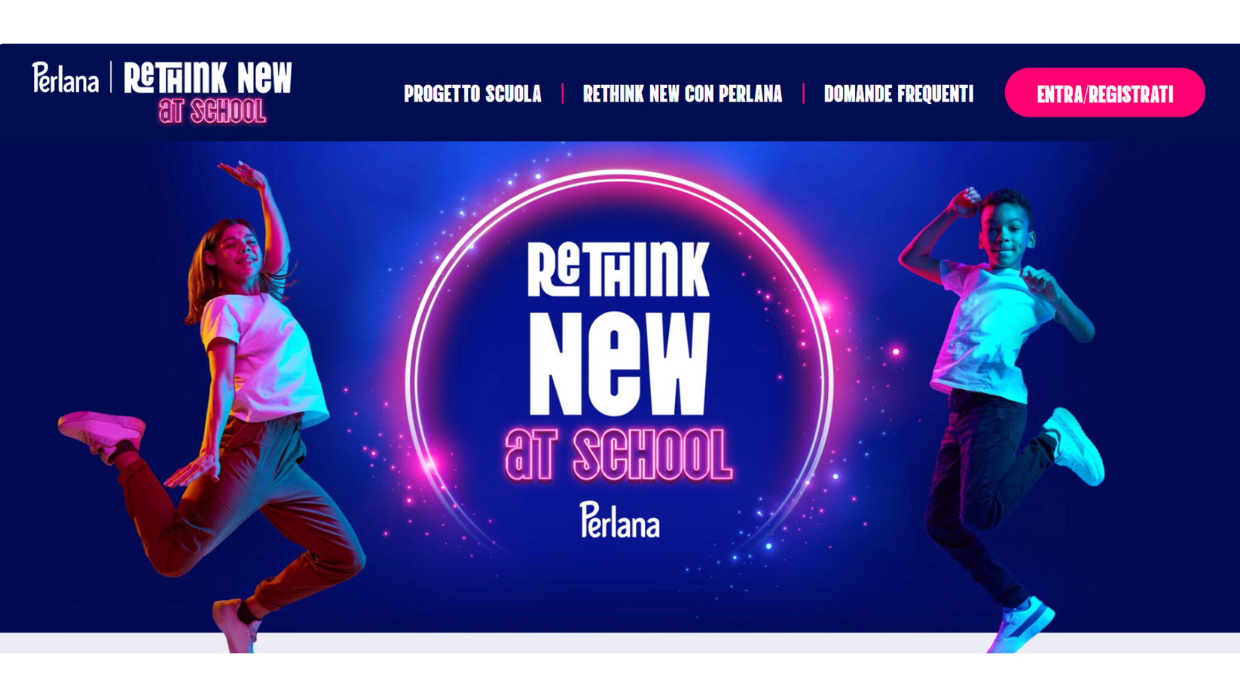
Task: Click pink divider before Domande Frequenti
Action: click(x=803, y=94)
